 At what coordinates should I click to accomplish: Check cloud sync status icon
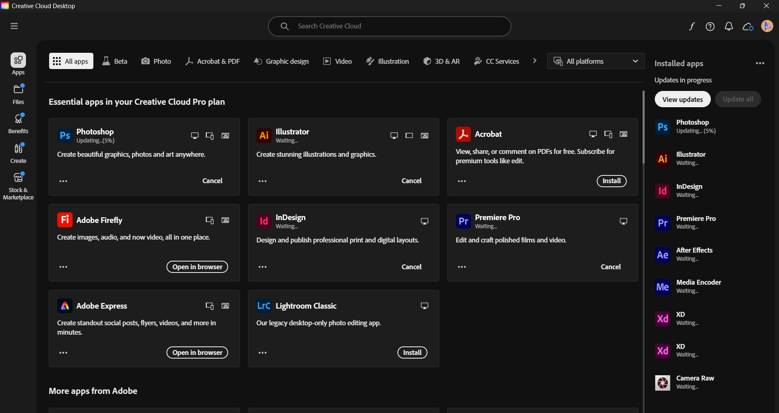748,26
